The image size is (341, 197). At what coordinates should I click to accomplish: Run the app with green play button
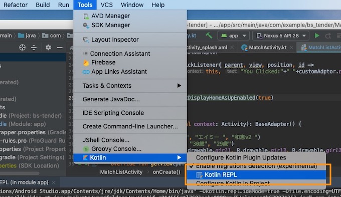tap(317, 36)
